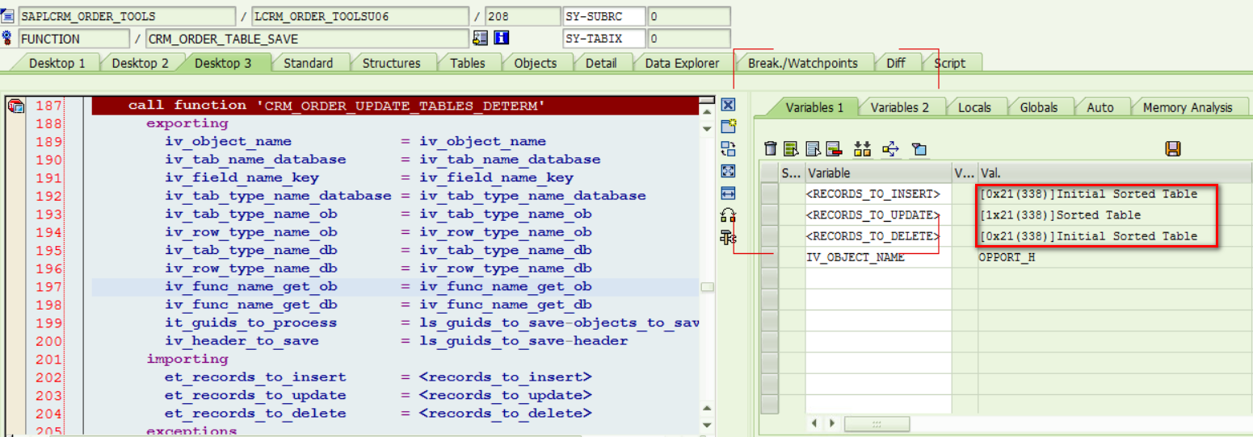This screenshot has height=437, width=1253.
Task: Select the Desktop 3 tab
Action: click(x=223, y=63)
